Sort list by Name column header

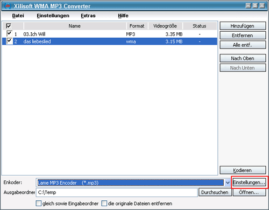click(75, 26)
